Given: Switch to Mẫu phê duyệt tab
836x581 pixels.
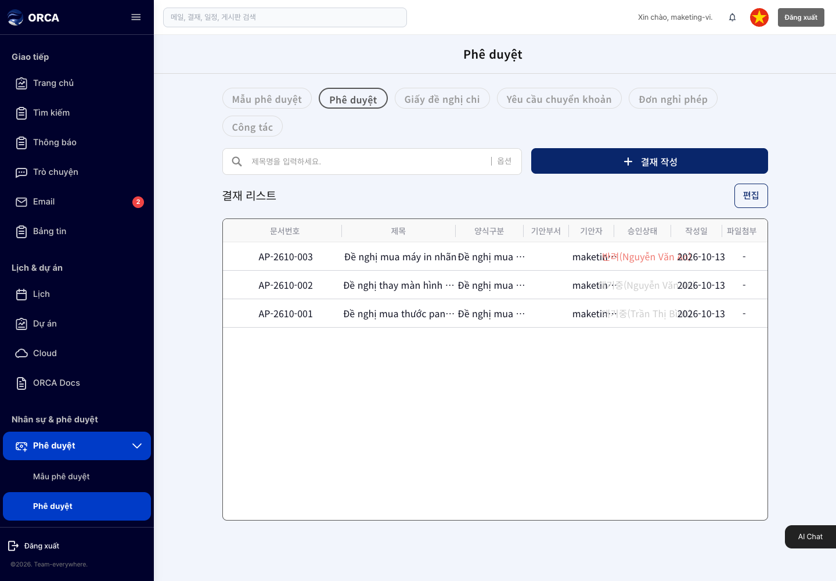Looking at the screenshot, I should [267, 99].
